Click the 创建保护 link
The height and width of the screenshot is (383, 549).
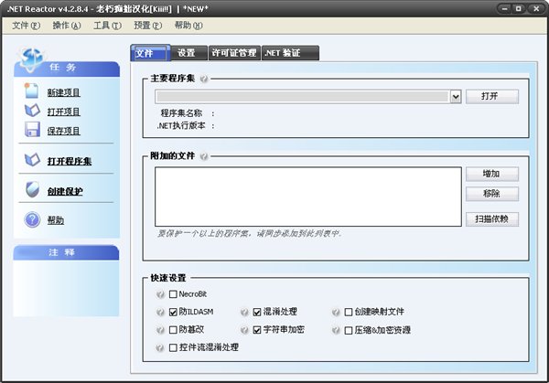coord(65,191)
